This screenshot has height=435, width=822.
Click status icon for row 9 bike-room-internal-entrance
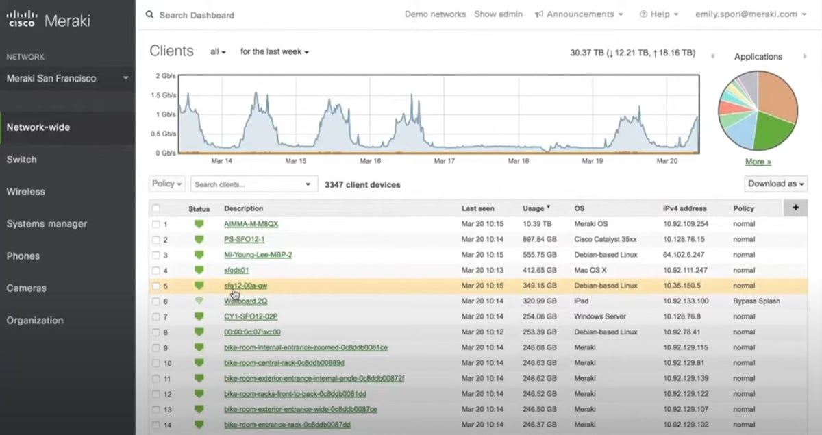pyautogui.click(x=199, y=347)
